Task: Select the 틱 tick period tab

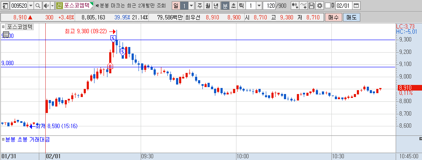Action: 241,5
